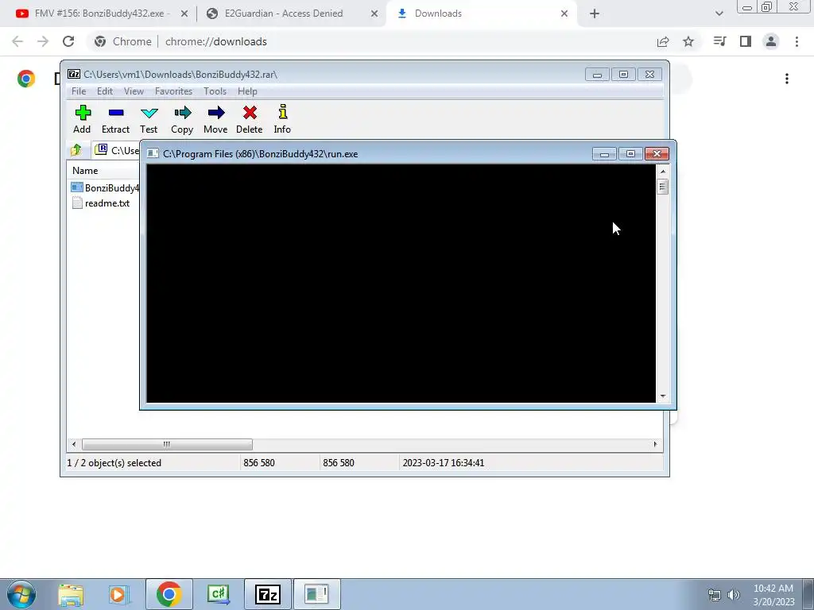
Task: Select the BonziBuddy entry in the archive list
Action: pyautogui.click(x=105, y=187)
